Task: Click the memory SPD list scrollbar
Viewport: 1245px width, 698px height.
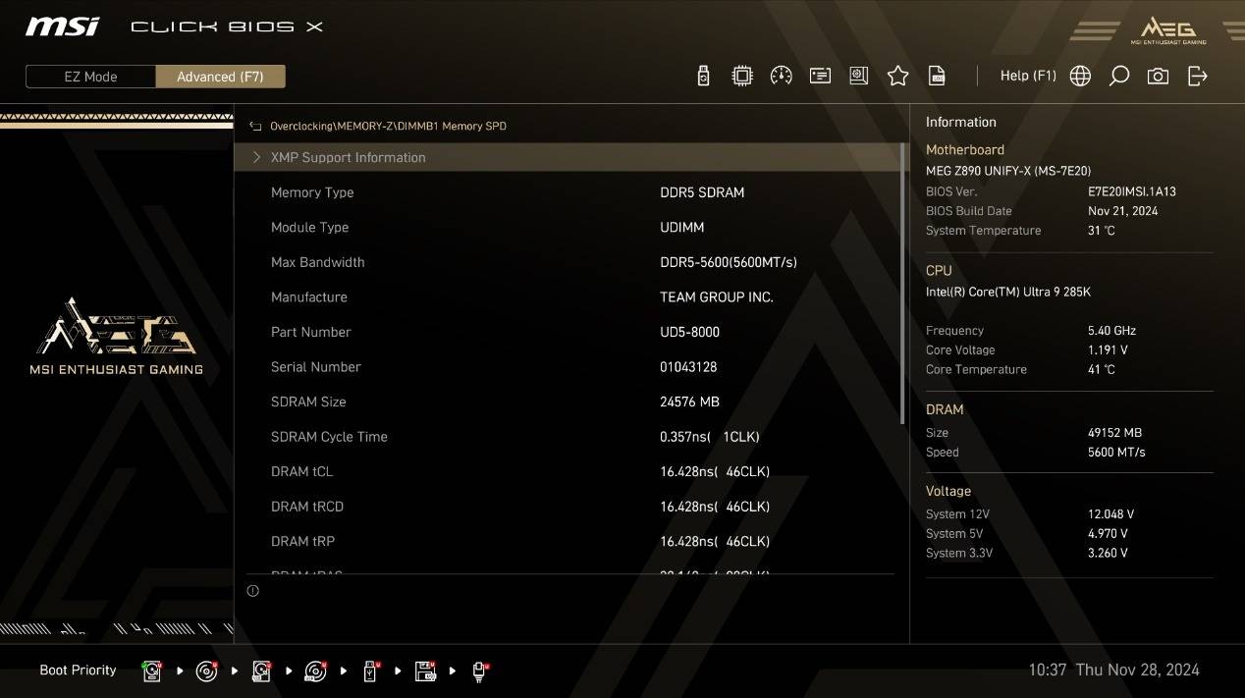Action: click(x=902, y=285)
